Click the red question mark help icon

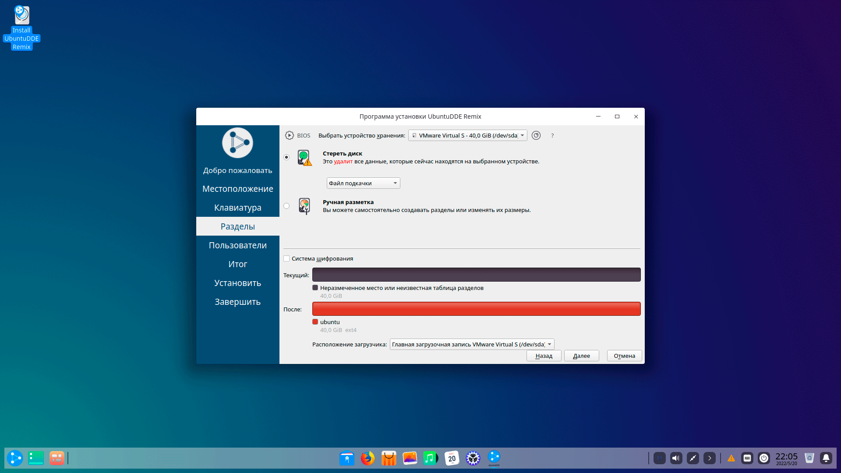[x=552, y=136]
